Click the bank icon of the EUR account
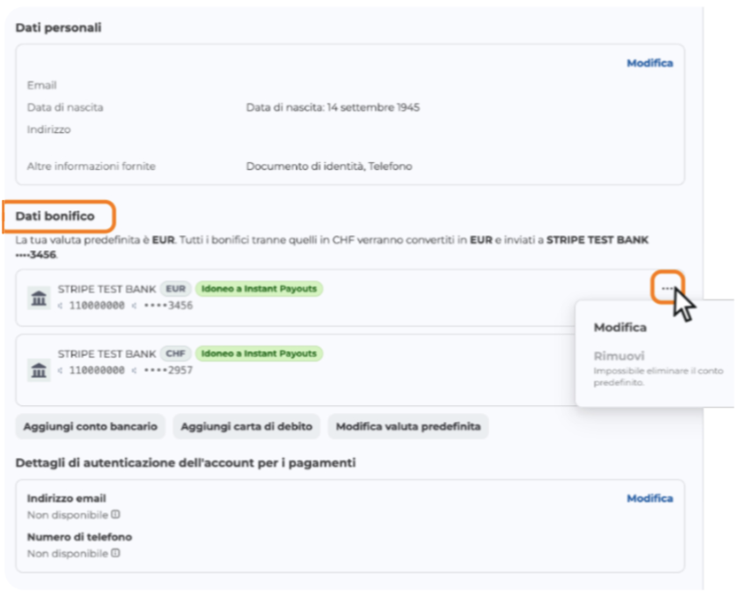The height and width of the screenshot is (597, 741). 39,298
